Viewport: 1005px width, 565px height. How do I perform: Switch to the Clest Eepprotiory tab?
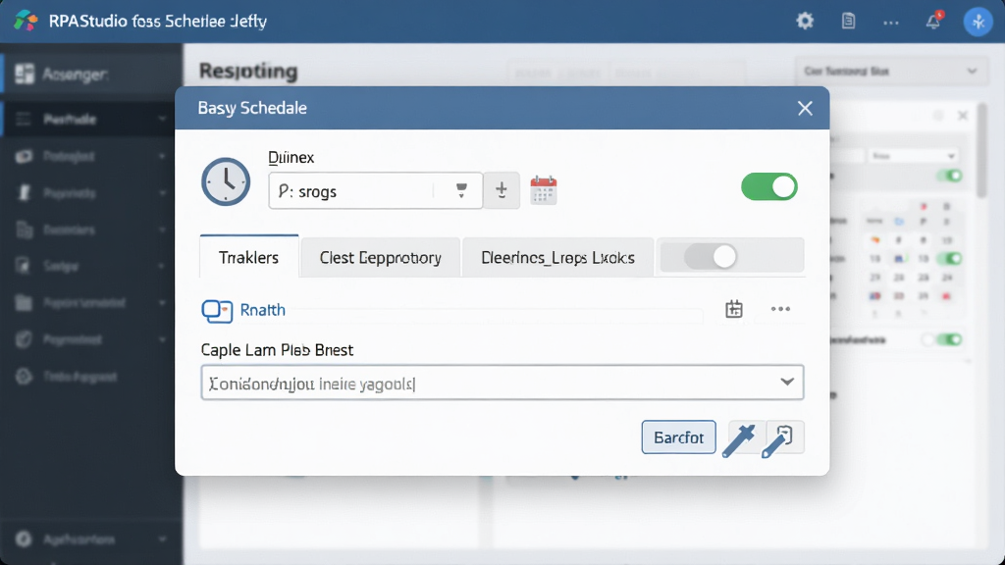tap(380, 258)
